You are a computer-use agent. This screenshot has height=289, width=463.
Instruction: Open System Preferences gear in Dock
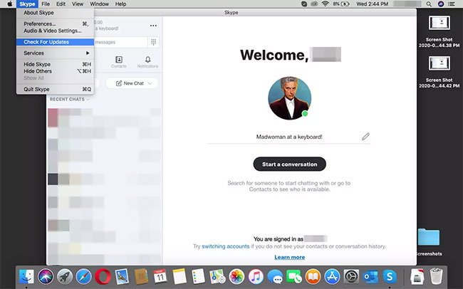click(x=351, y=277)
